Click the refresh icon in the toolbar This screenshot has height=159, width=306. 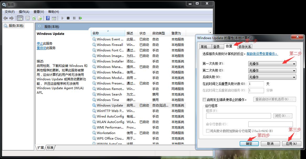[34, 18]
